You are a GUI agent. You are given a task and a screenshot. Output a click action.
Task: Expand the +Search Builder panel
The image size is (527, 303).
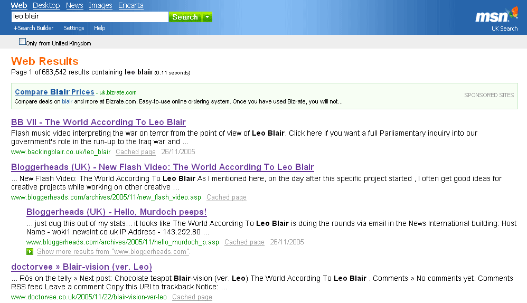33,28
